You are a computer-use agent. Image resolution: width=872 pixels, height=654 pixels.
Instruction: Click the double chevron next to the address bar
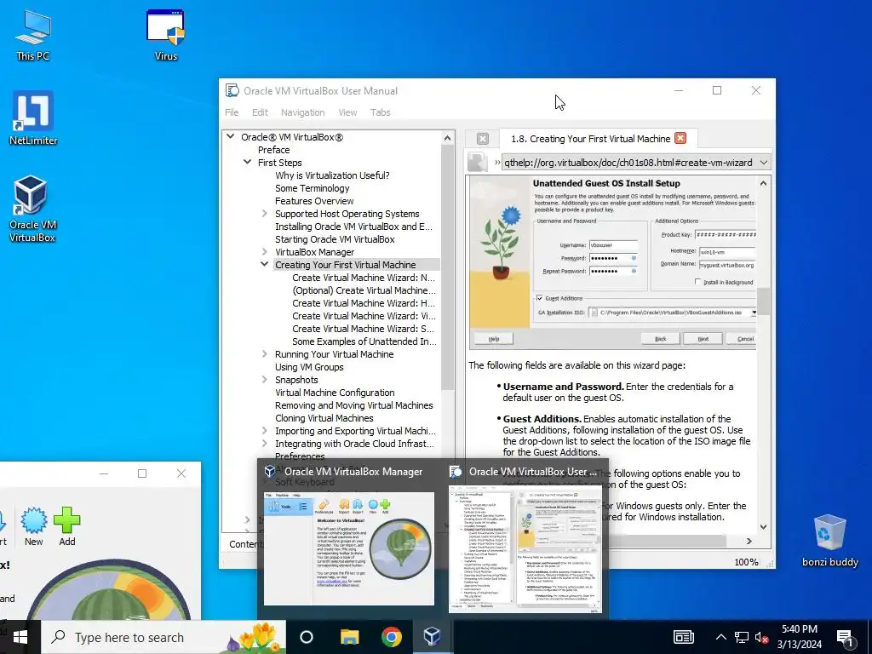(497, 163)
